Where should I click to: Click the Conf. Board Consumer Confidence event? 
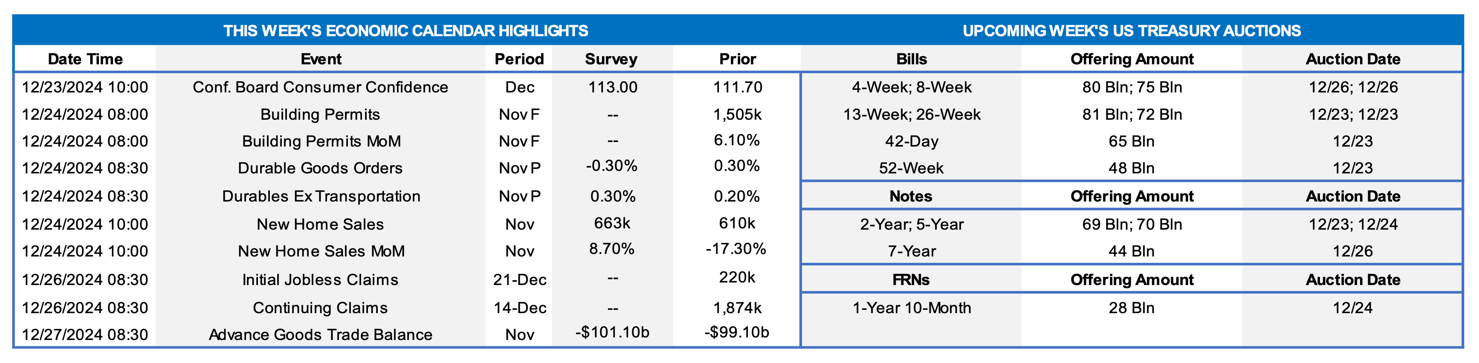(320, 87)
